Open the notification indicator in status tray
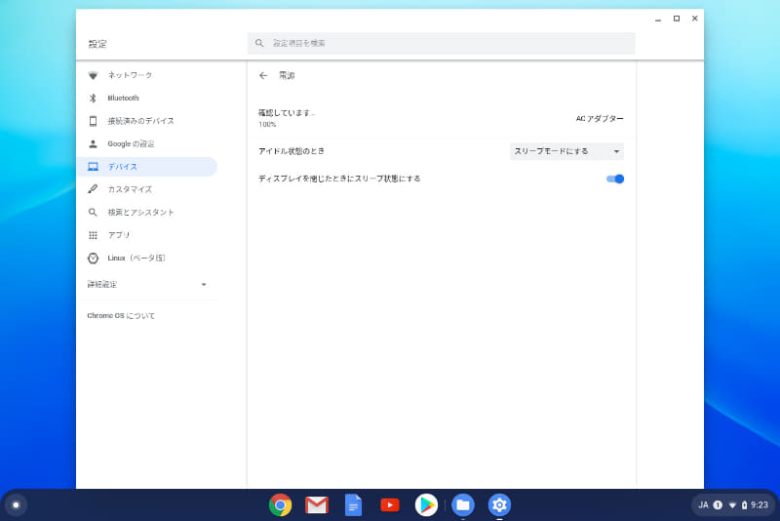 718,505
